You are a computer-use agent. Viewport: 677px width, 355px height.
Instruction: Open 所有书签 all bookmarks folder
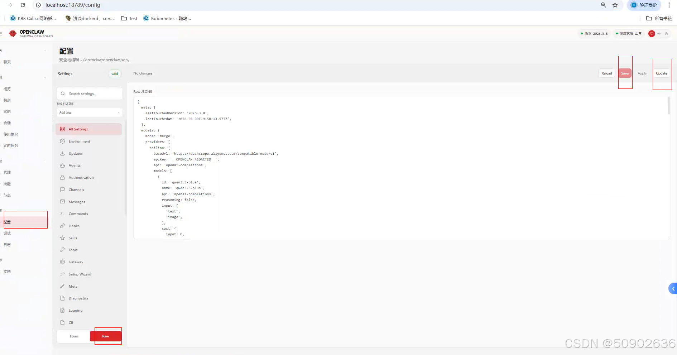click(x=659, y=18)
